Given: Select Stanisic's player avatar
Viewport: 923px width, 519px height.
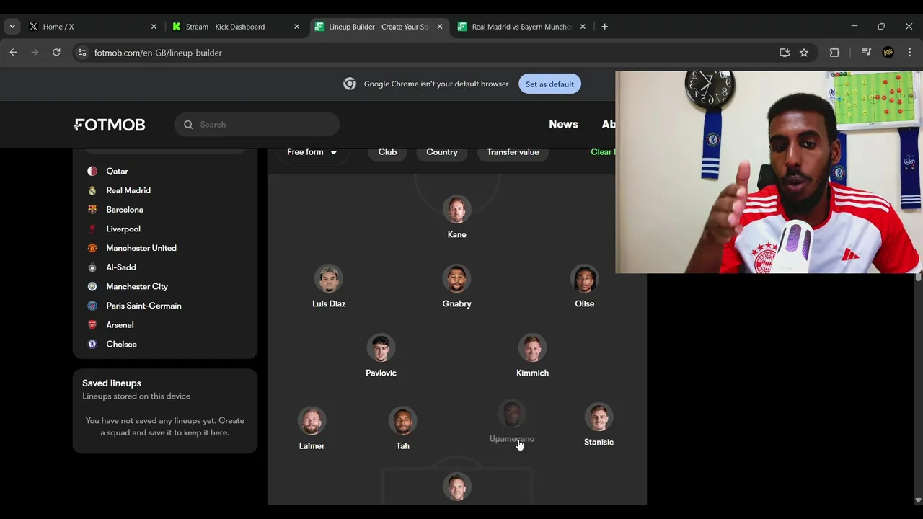Looking at the screenshot, I should [x=599, y=417].
